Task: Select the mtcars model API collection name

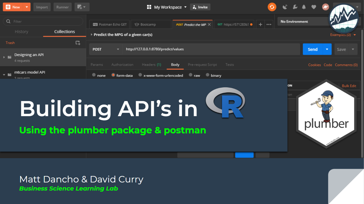Action: click(x=30, y=72)
